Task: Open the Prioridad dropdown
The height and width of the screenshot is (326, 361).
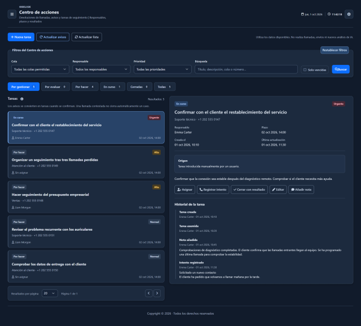Action: (162, 69)
